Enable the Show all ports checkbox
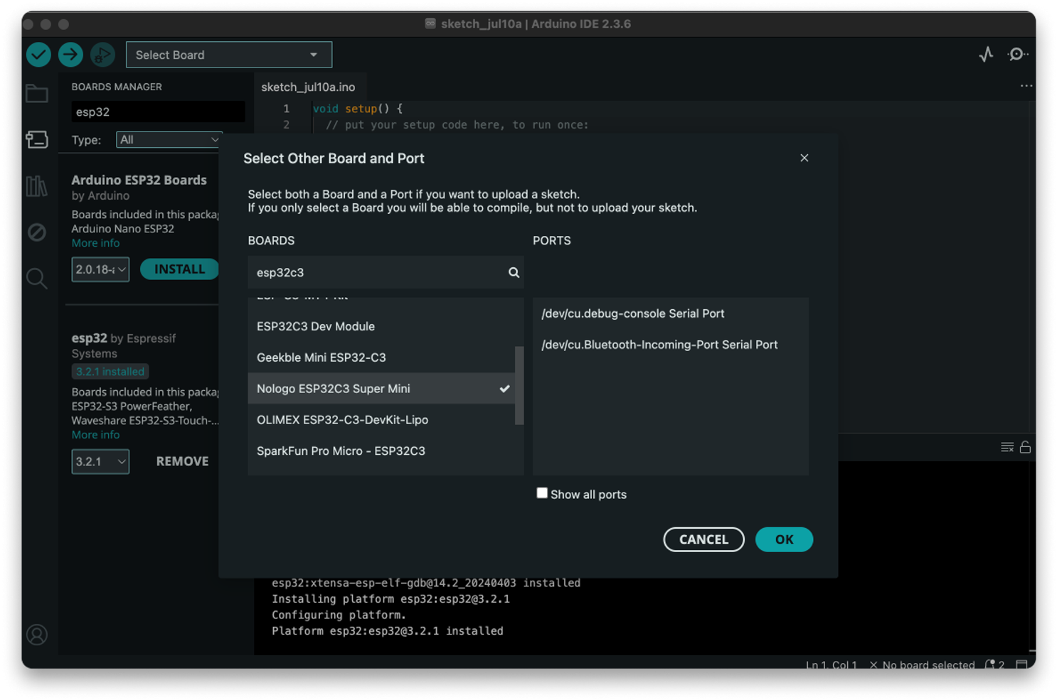1057x700 pixels. 542,493
